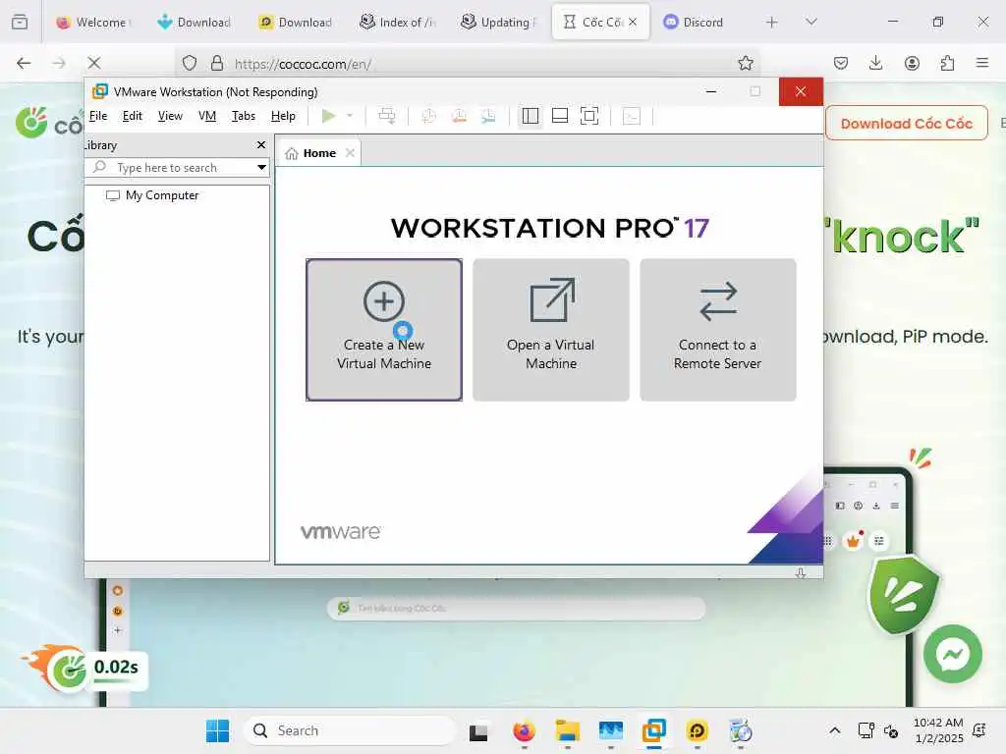Show hidden icons in the system tray
1006x754 pixels.
point(835,730)
